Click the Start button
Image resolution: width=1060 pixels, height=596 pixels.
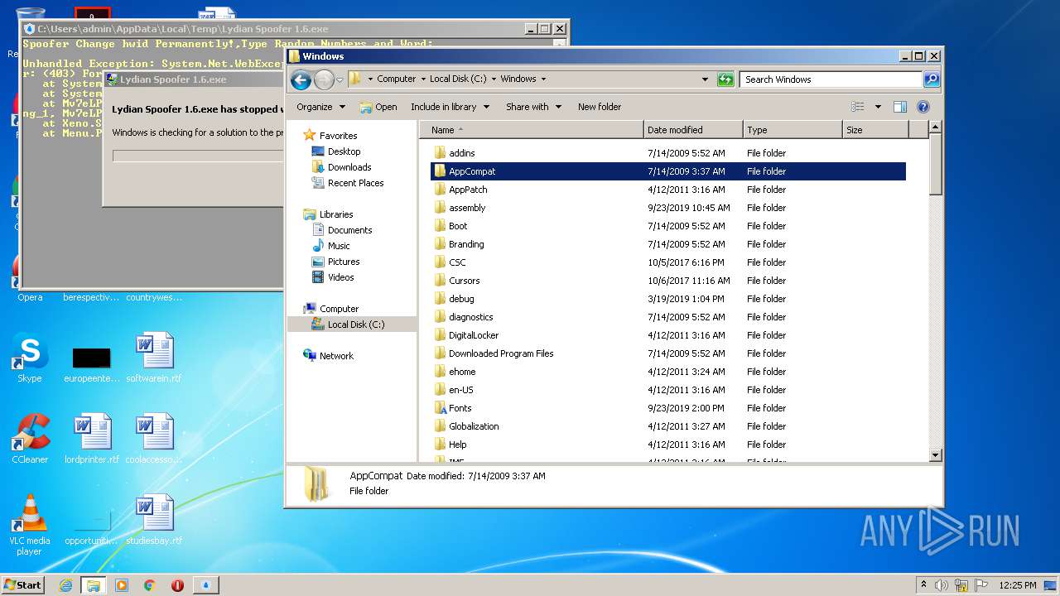[x=23, y=584]
